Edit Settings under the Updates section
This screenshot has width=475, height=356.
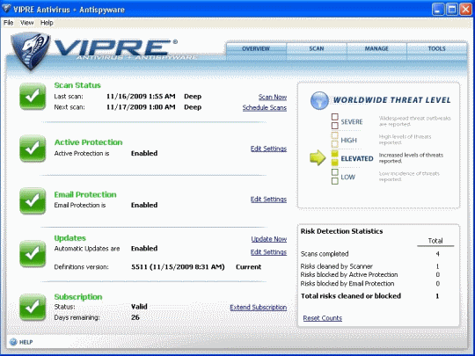[268, 252]
